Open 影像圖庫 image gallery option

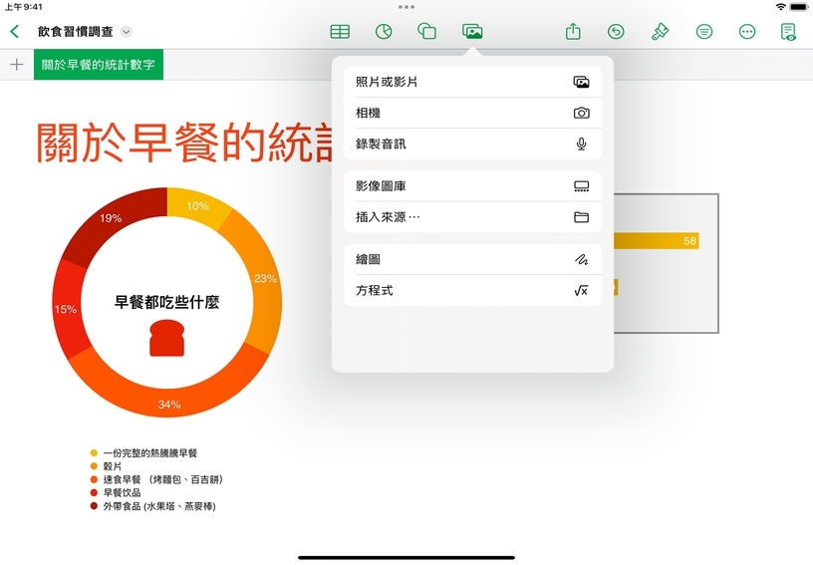(x=472, y=186)
